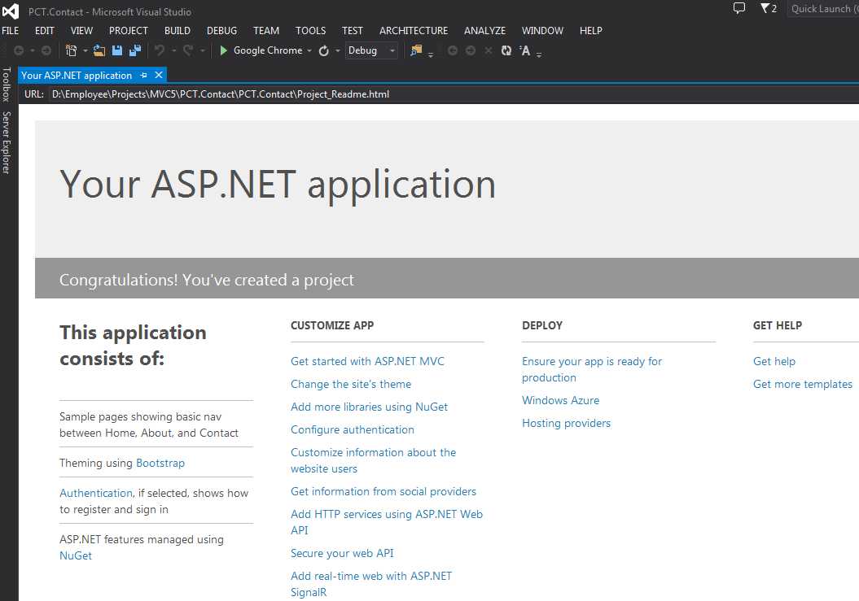Screen dimensions: 859x601
Task: Open the ARCHITECTURE menu
Action: (414, 31)
